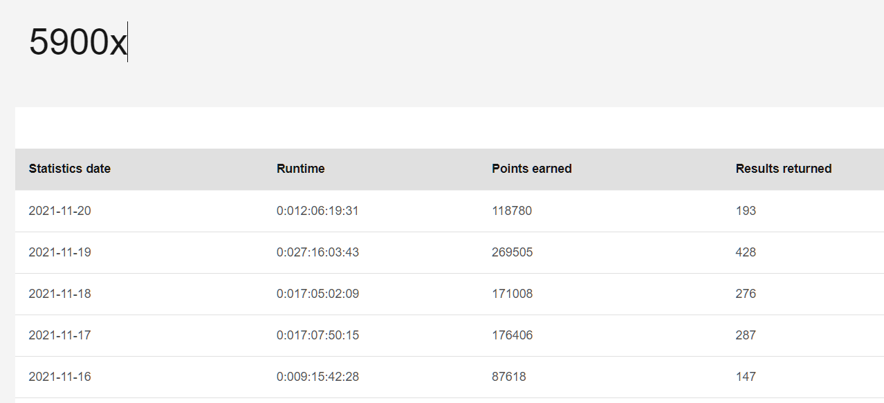This screenshot has width=884, height=403.
Task: Select the 2021-11-19 date cell
Action: pos(59,252)
